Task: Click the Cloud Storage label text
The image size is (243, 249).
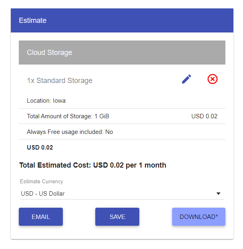Action: (x=50, y=53)
